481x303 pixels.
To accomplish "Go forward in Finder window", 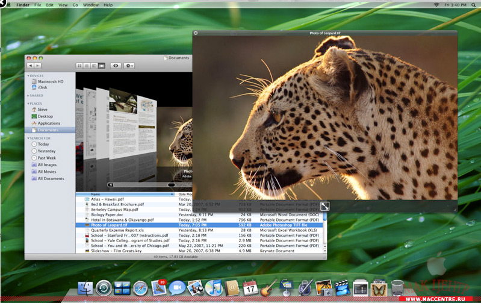I will [x=37, y=66].
